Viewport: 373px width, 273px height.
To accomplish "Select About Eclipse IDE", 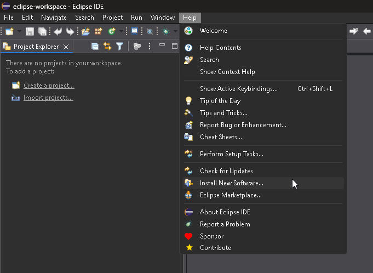I will coord(263,212).
